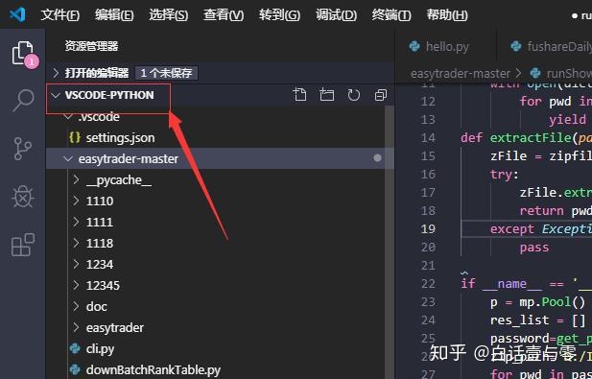Open the 帮助(H) menu

click(x=447, y=15)
